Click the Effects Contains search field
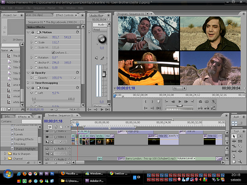 (x=31, y=121)
